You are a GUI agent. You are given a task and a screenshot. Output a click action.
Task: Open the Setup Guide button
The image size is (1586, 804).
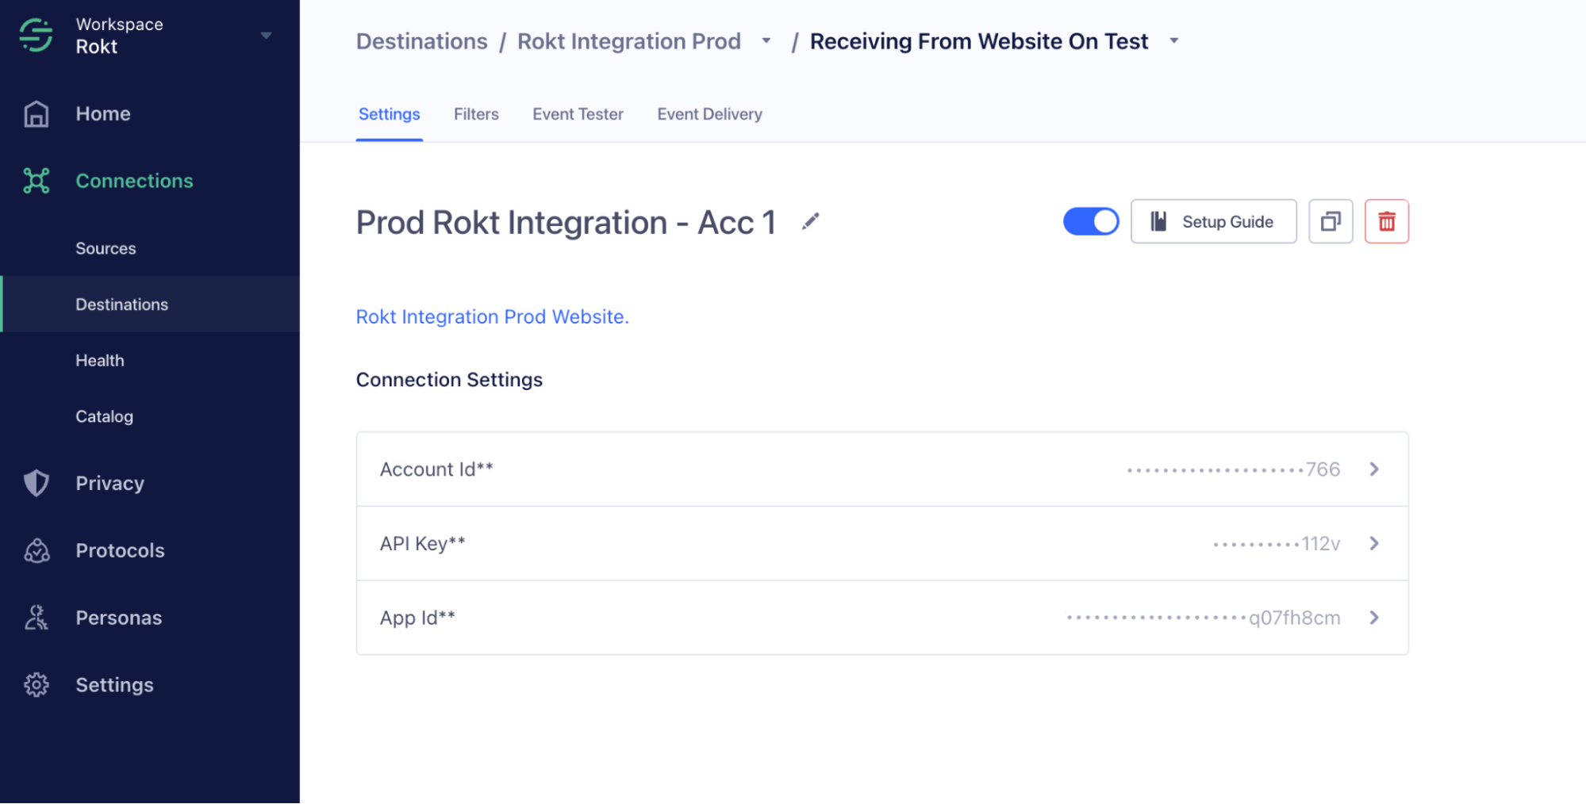pos(1214,221)
